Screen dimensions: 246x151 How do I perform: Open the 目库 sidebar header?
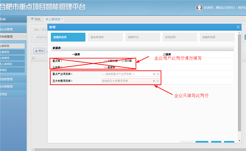point(13,19)
